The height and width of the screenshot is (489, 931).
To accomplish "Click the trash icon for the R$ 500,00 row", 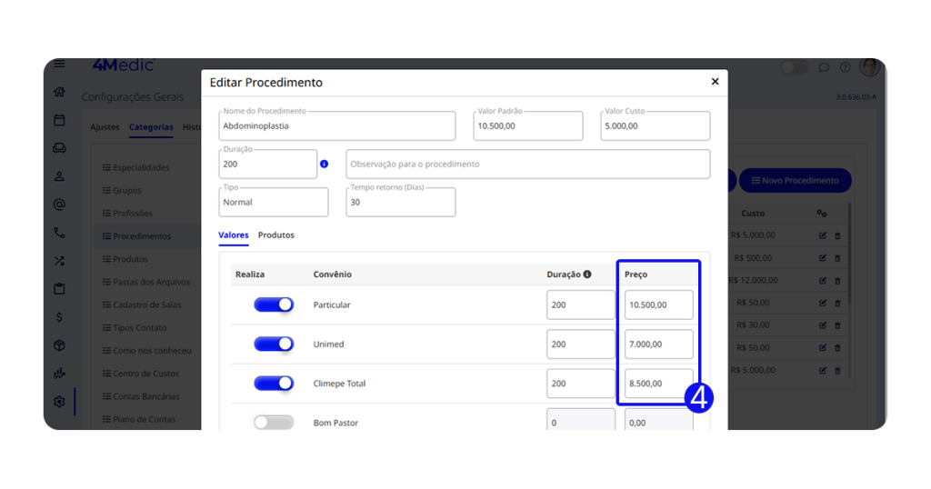I will tap(837, 258).
